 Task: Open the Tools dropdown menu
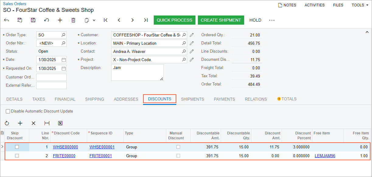[360, 5]
